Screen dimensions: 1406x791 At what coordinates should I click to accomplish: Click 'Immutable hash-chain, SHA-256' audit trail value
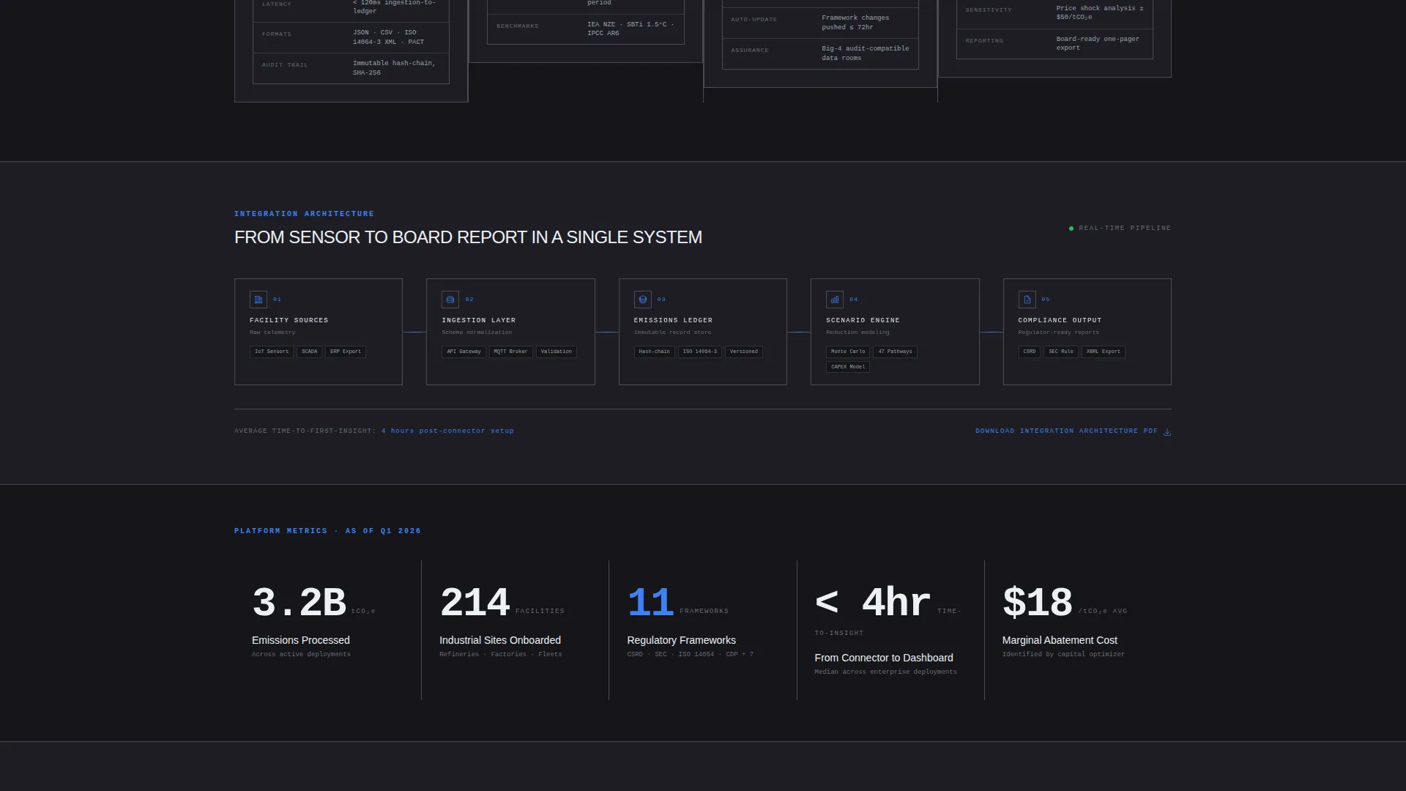tap(394, 68)
